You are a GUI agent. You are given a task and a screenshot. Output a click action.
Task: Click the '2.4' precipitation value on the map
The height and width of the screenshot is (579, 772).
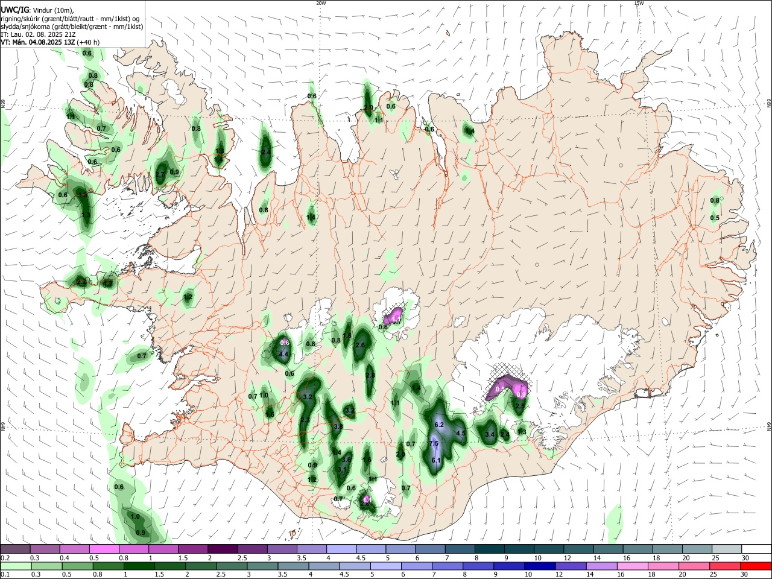point(266,152)
